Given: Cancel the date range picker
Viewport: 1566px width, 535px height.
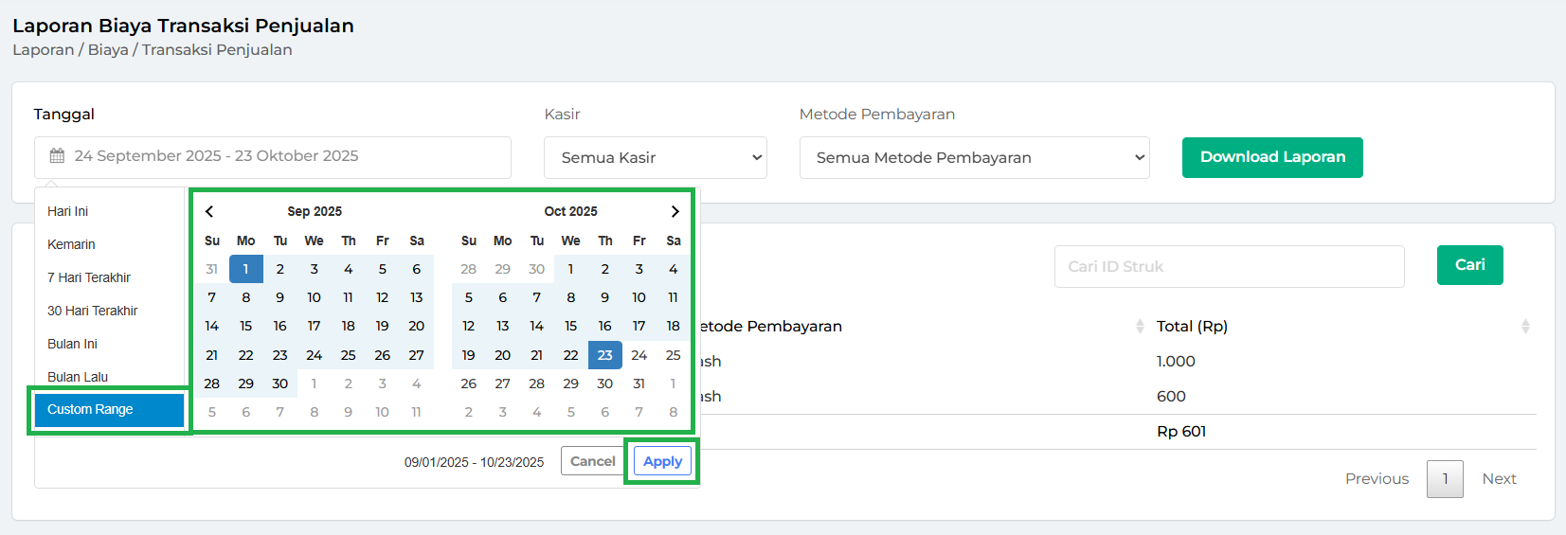Looking at the screenshot, I should click(x=592, y=461).
